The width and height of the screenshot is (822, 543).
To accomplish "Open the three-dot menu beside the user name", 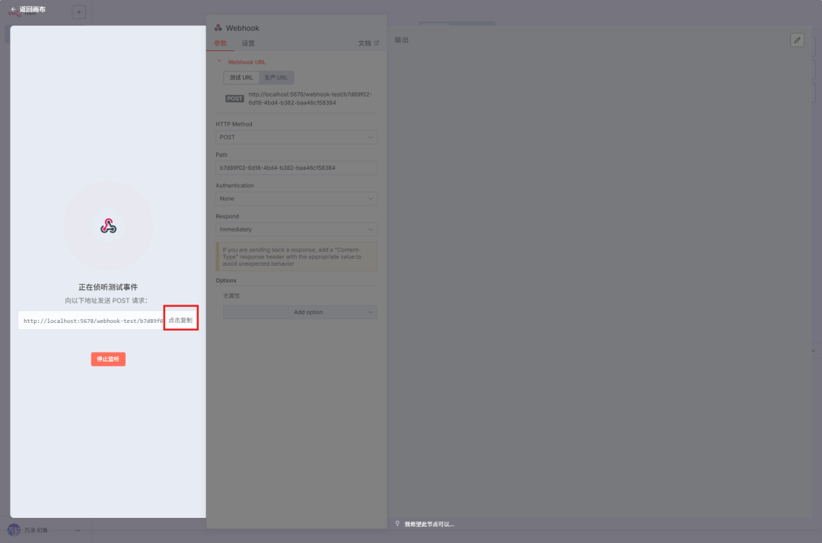I will (78, 530).
